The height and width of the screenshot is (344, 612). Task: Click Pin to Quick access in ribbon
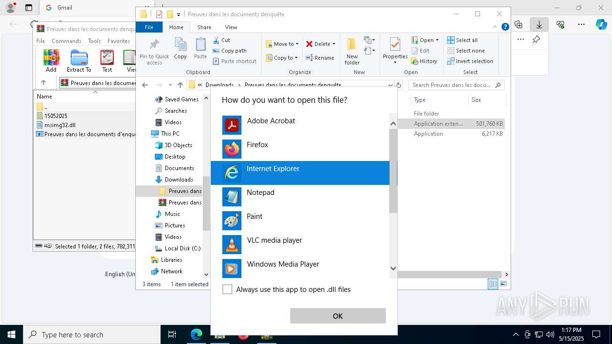coord(154,52)
